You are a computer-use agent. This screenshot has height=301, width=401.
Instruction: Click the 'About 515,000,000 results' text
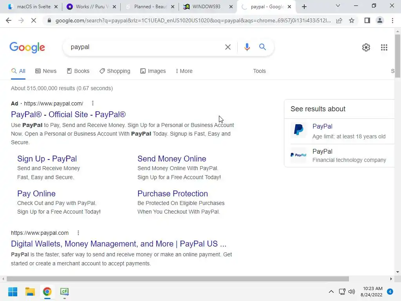pos(62,88)
